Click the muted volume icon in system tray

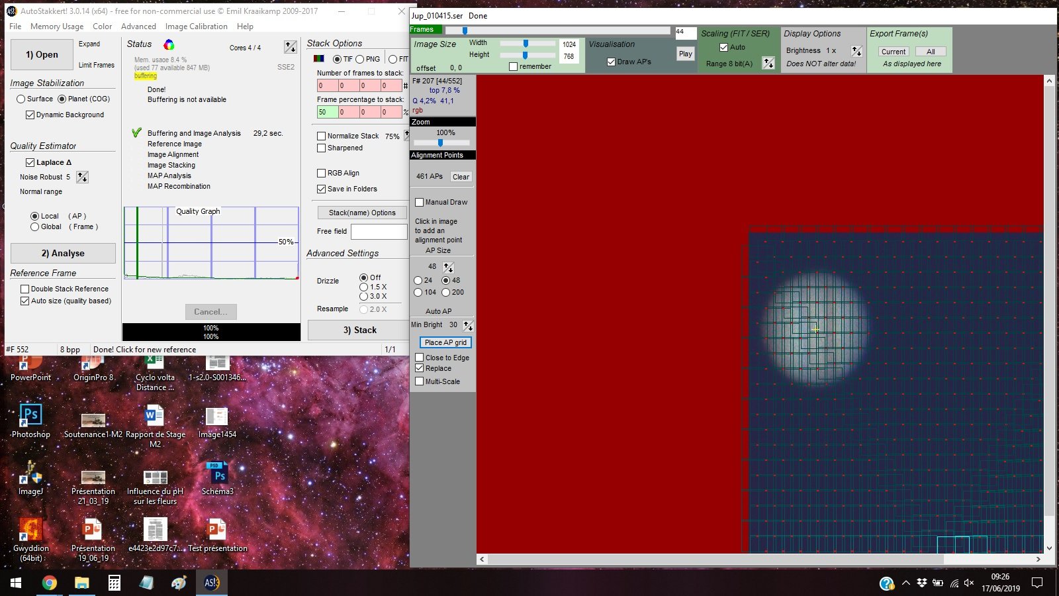point(970,583)
